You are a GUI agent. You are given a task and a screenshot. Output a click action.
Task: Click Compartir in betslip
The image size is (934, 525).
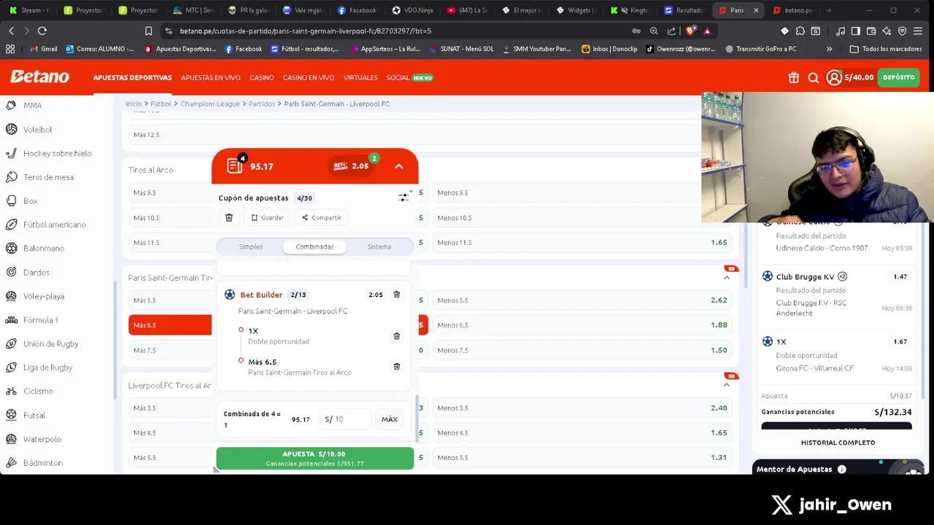tap(321, 217)
